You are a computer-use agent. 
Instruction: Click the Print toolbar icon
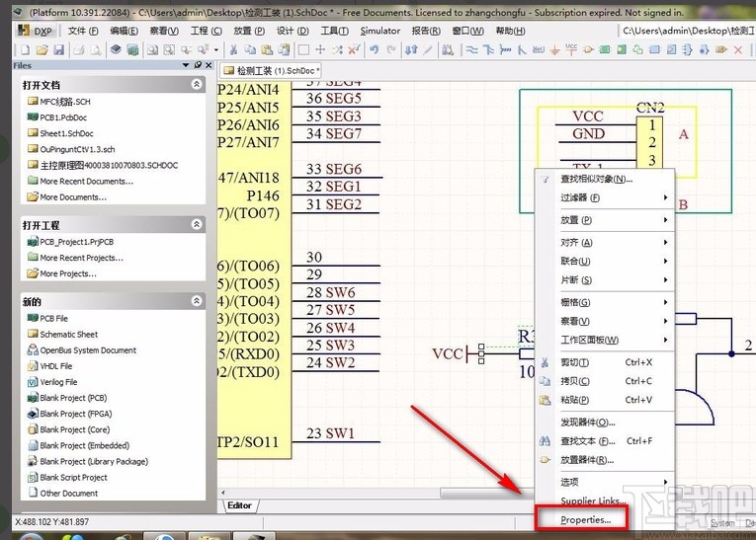[x=79, y=49]
